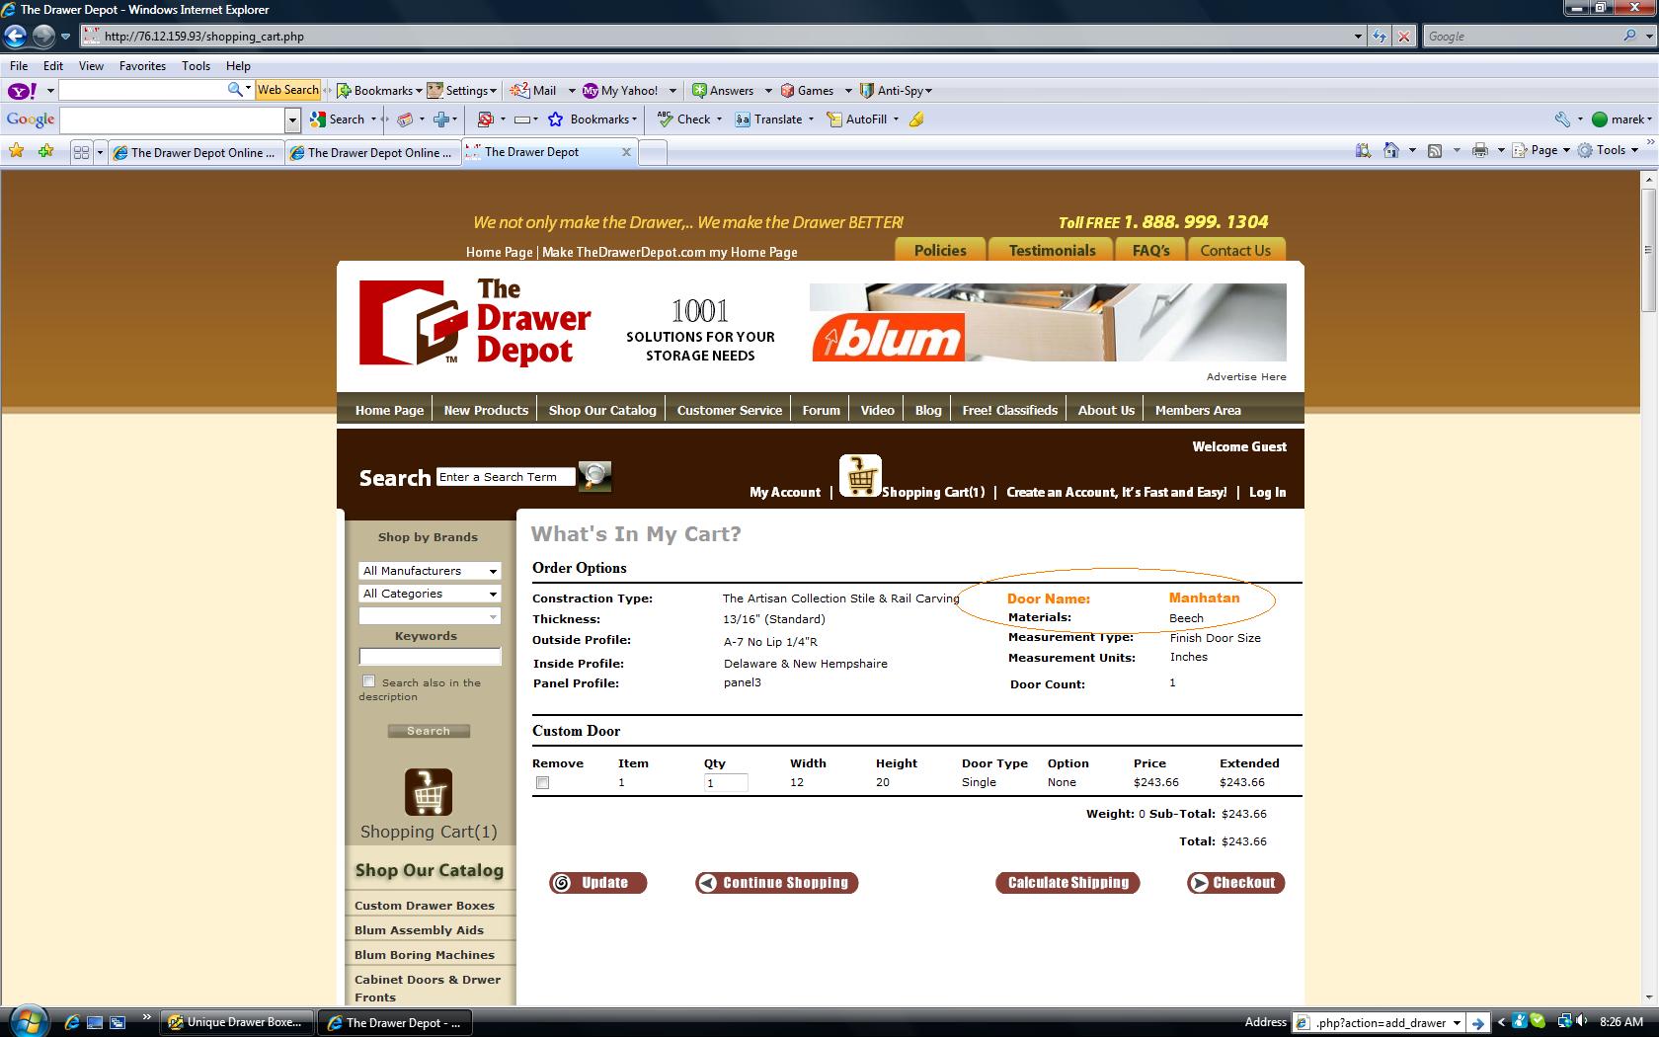
Task: Open the address bar history dropdown
Action: tap(1358, 37)
